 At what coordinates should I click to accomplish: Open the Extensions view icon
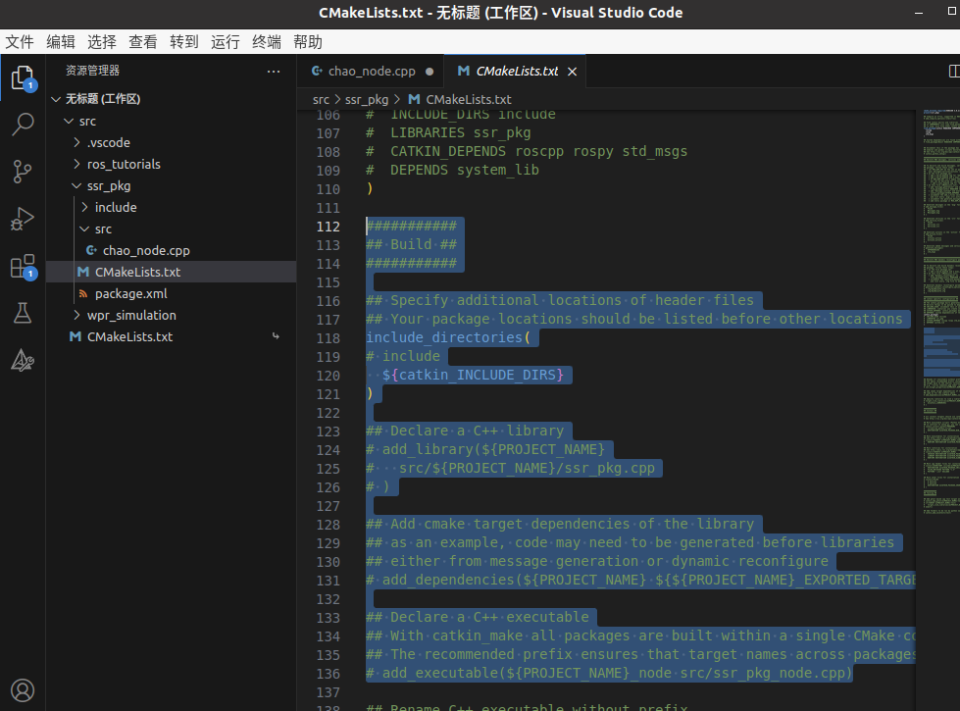pyautogui.click(x=23, y=267)
